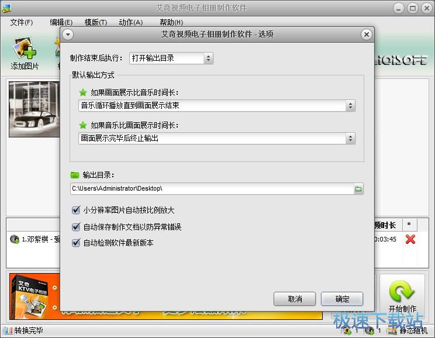Open the 帮助(H) menu
The width and height of the screenshot is (435, 338).
click(x=171, y=22)
